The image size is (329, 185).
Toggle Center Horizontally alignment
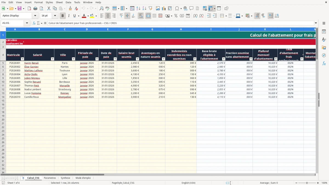[x=108, y=16]
